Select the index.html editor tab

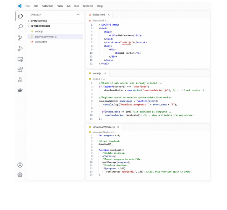pos(99,15)
